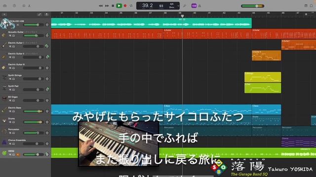Click the playhead marker in the ruler

182,16
